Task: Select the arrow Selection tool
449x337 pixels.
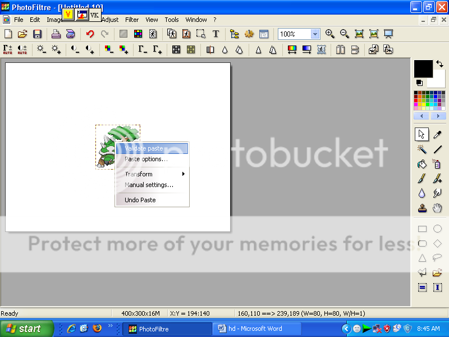Action: coord(422,134)
